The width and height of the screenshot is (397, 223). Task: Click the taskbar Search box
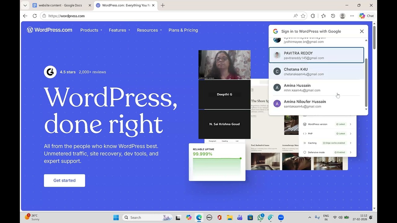pos(147,217)
